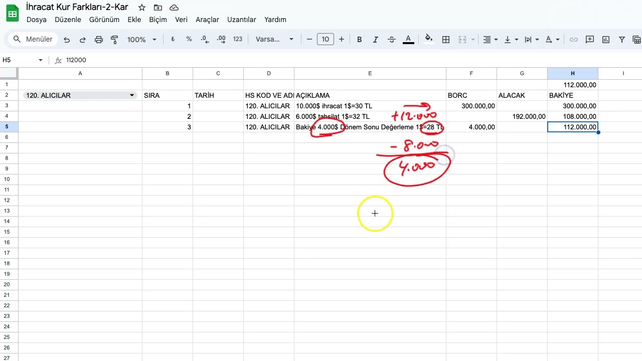Select cell '10.000$ ihracat 1$=30 TL'

tap(370, 106)
